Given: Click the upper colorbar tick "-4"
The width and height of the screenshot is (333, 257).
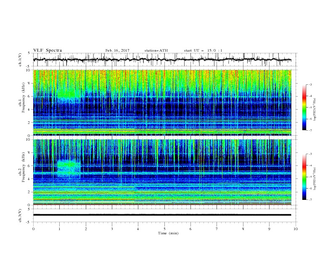Looking at the screenshot, I should tap(310, 96).
